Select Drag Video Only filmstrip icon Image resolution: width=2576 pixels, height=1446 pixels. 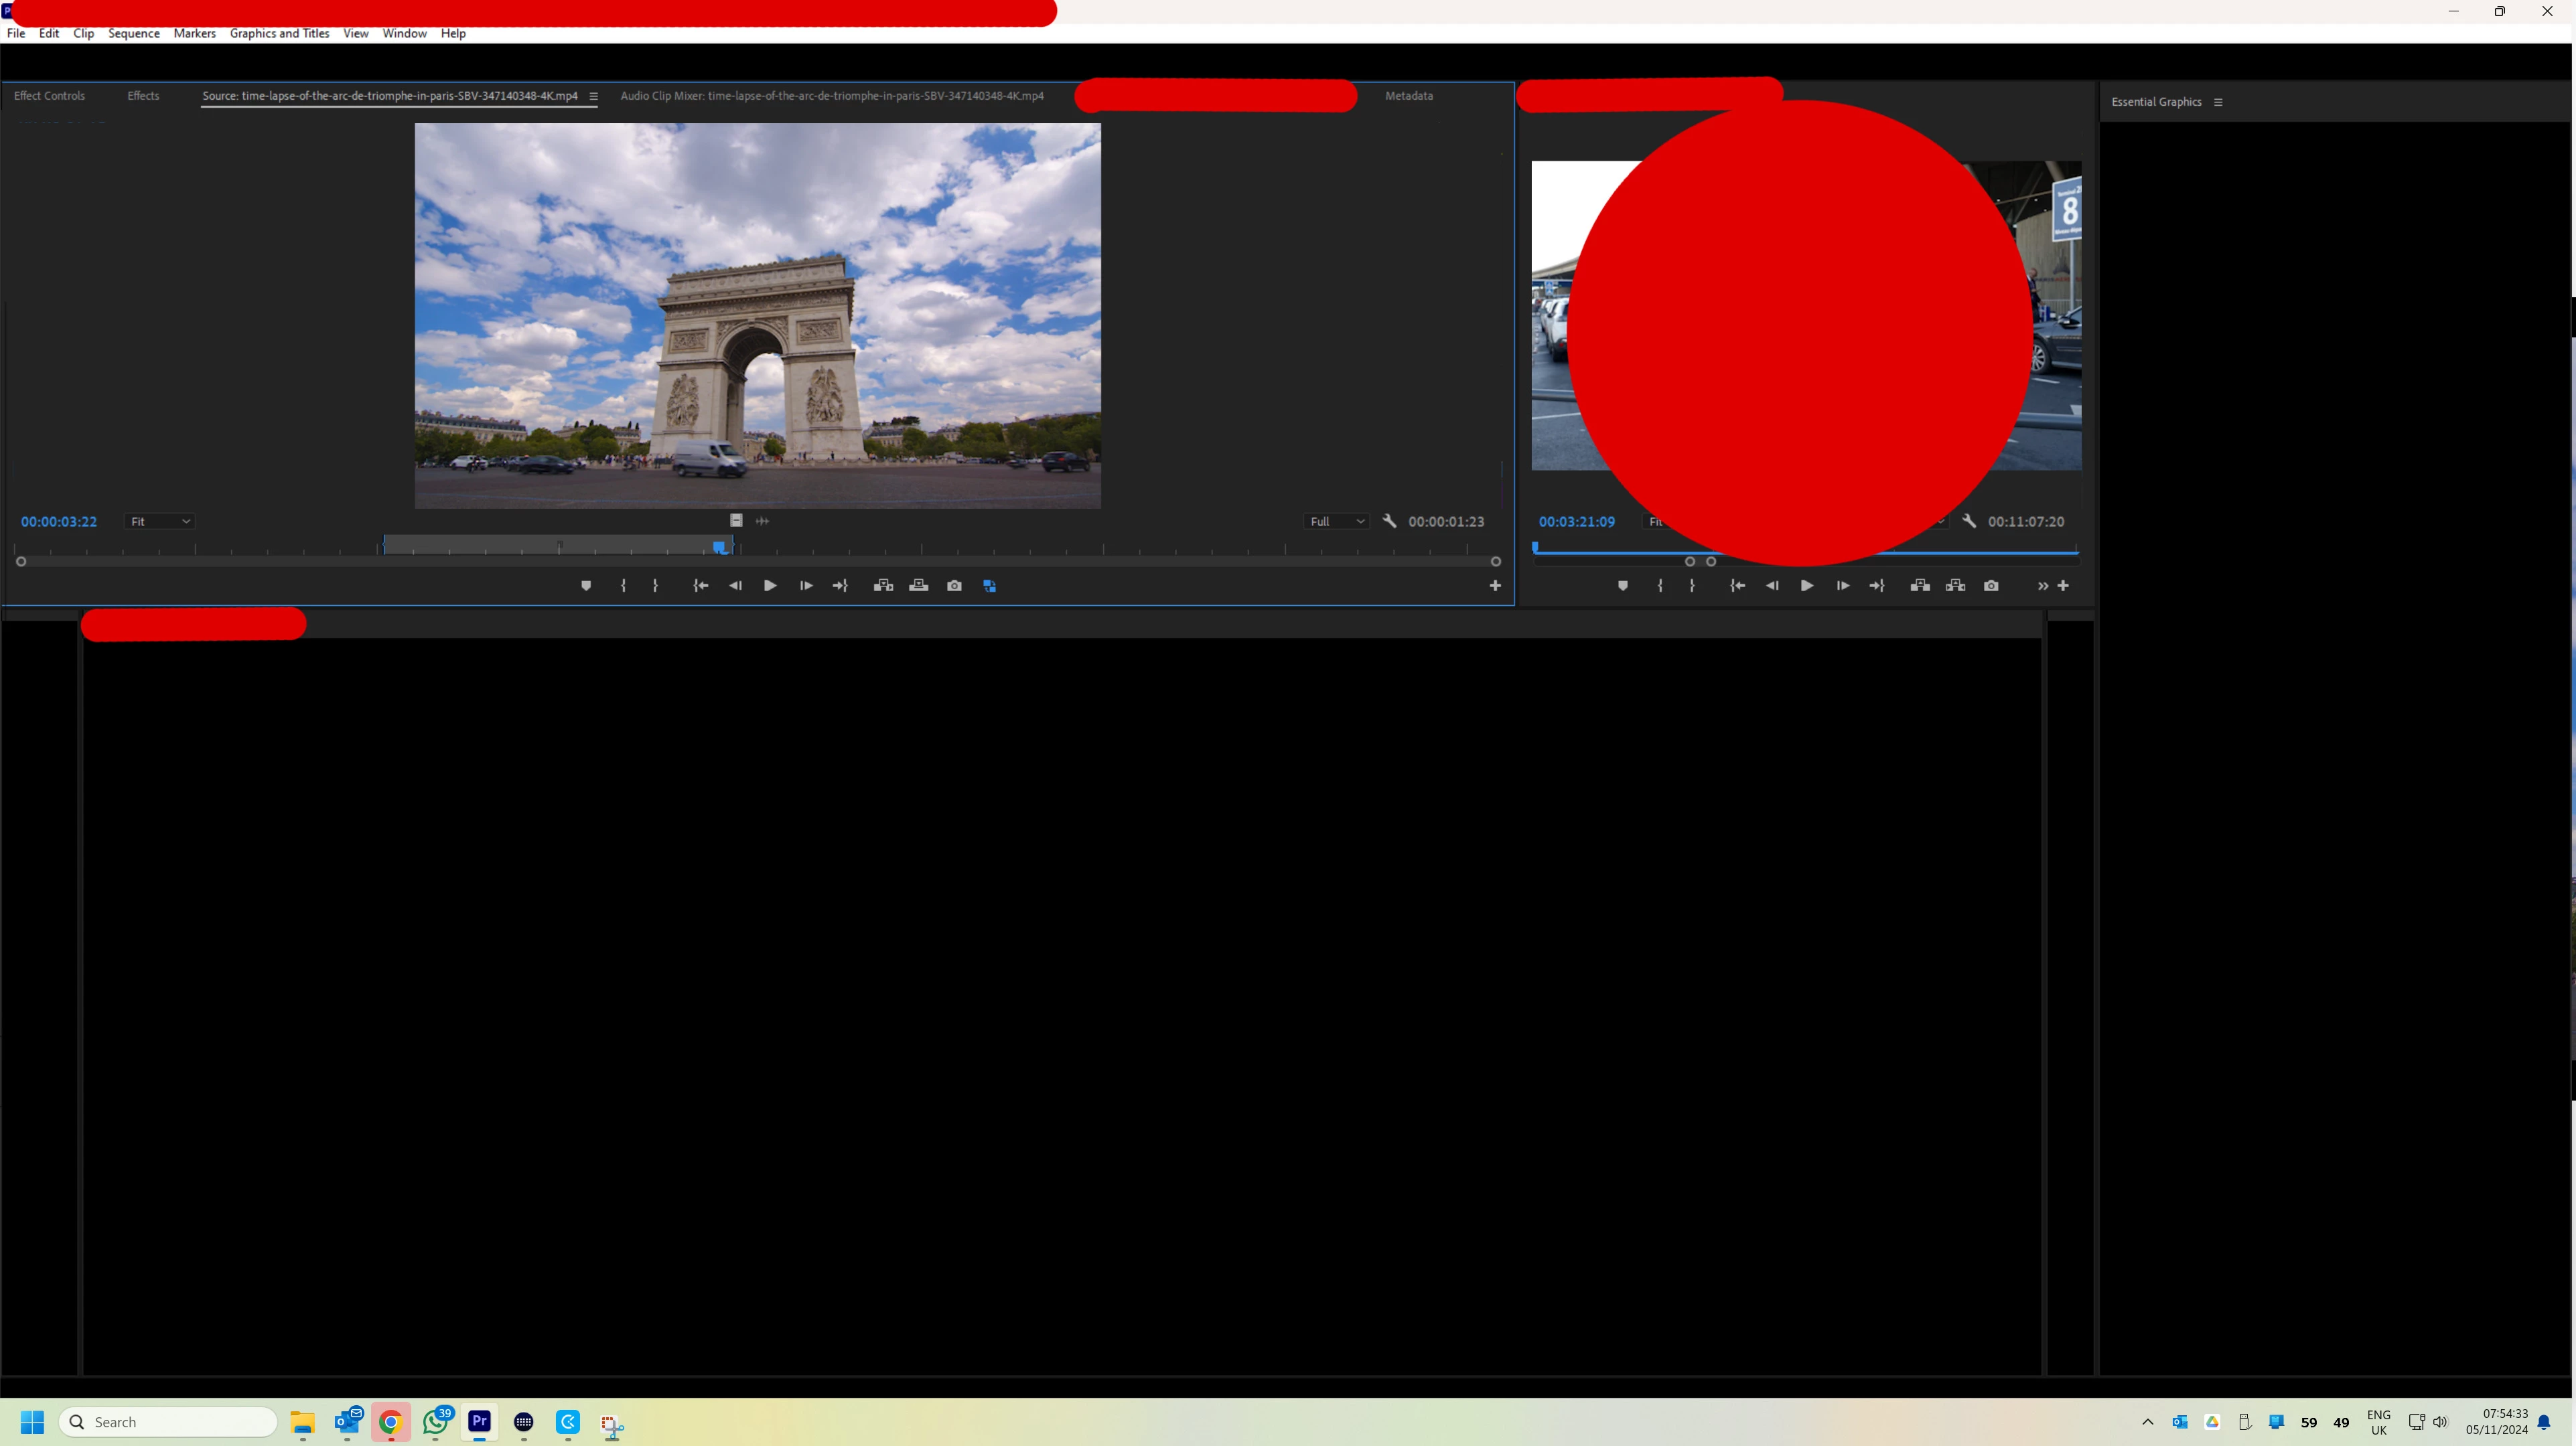(736, 521)
